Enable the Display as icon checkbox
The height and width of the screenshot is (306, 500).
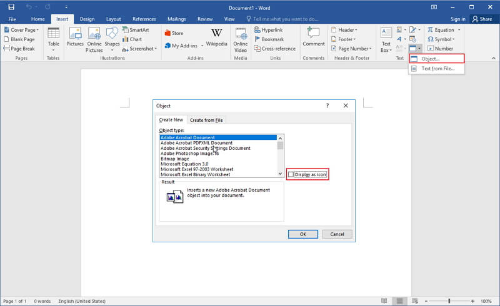coord(291,174)
